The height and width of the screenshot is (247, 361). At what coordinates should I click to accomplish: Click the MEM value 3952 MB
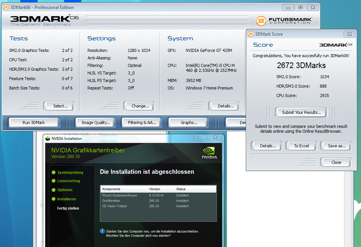click(193, 80)
